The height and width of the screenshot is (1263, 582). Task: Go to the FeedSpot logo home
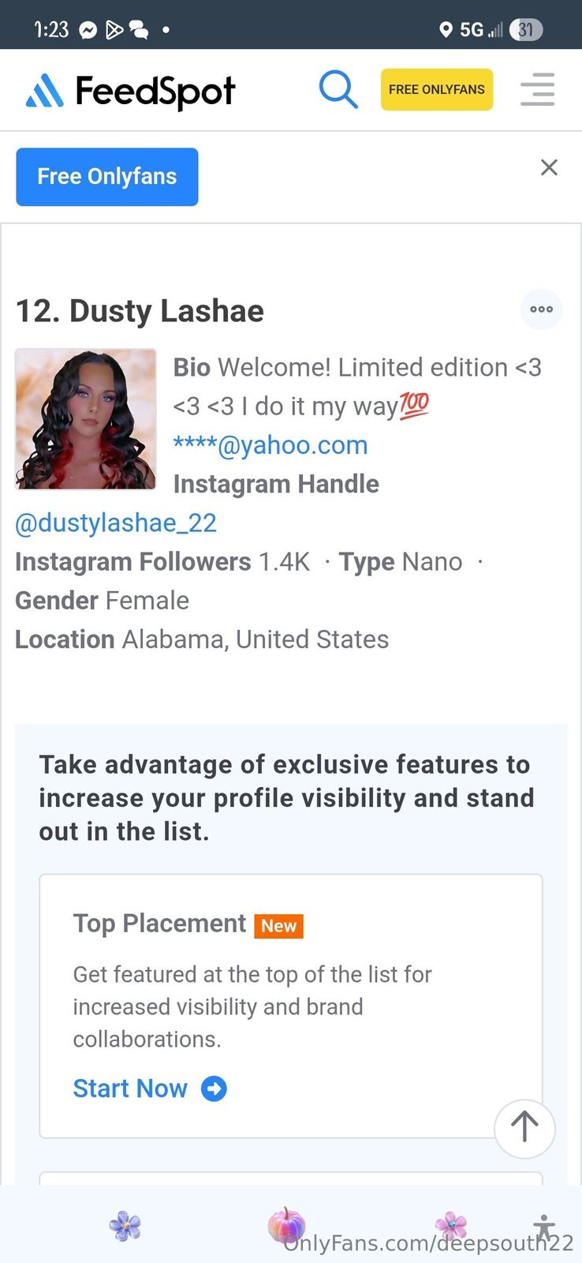131,91
